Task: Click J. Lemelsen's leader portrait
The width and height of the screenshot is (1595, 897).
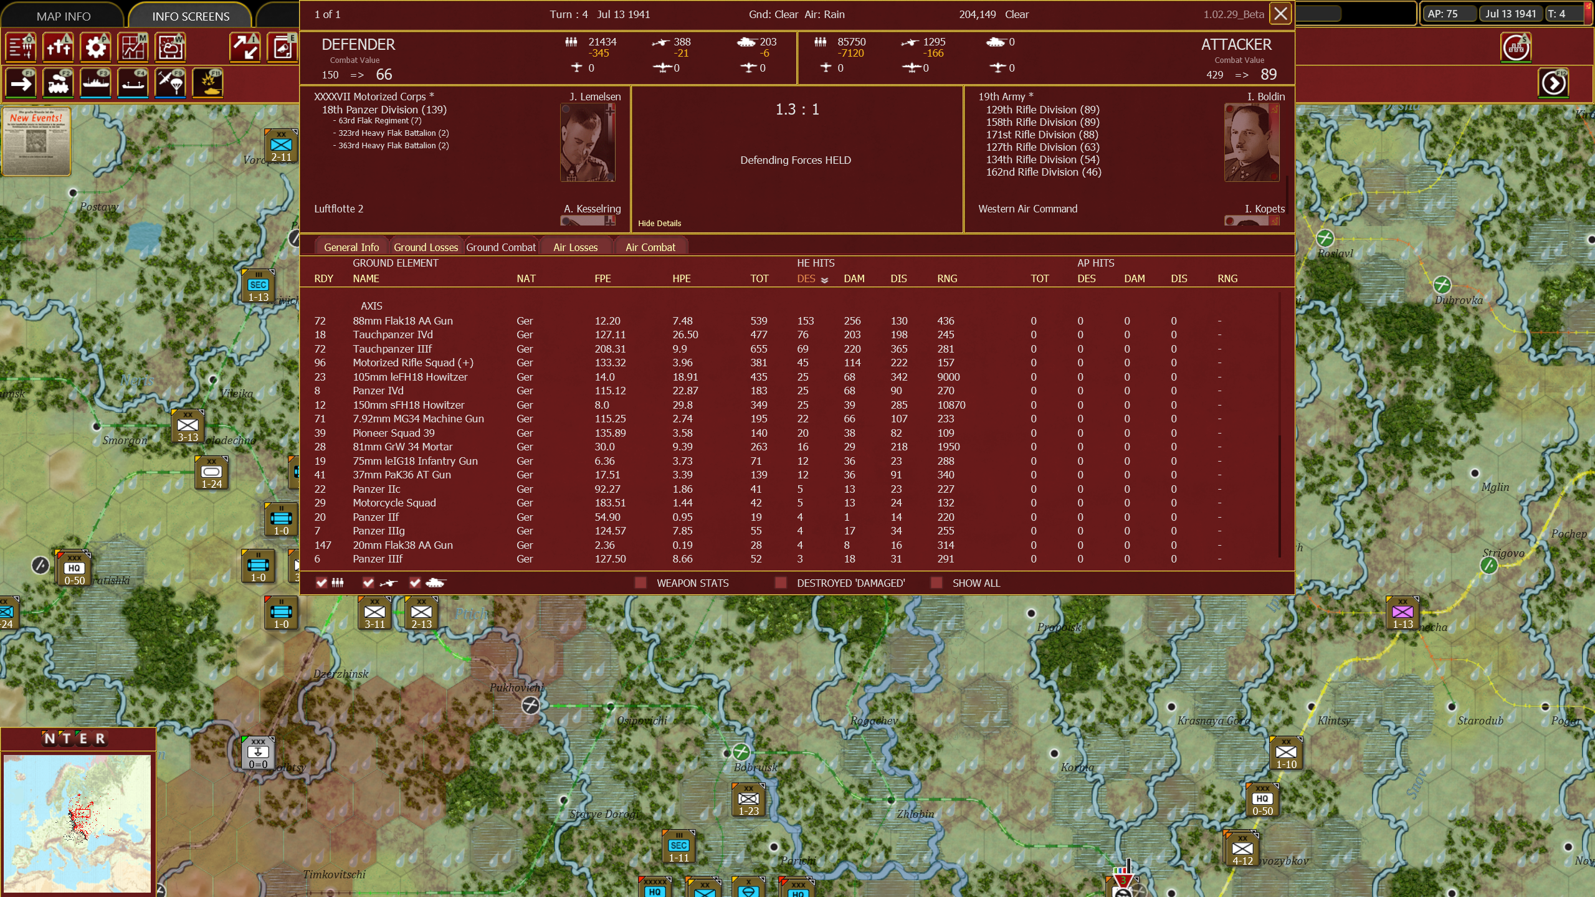Action: click(x=588, y=143)
